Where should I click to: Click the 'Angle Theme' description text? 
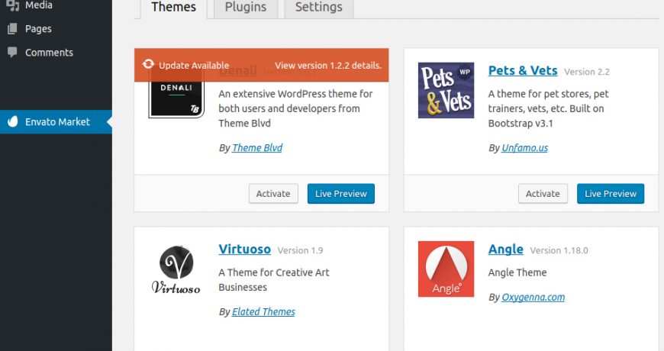pos(517,272)
